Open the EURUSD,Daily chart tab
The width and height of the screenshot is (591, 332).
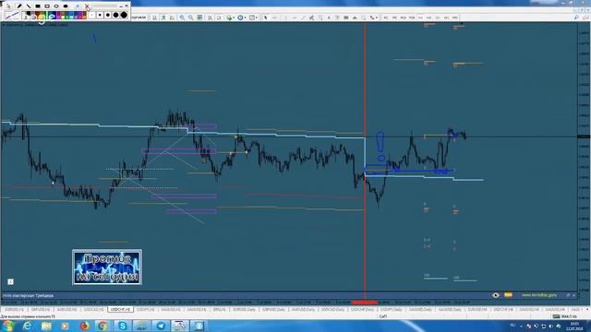pyautogui.click(x=244, y=310)
